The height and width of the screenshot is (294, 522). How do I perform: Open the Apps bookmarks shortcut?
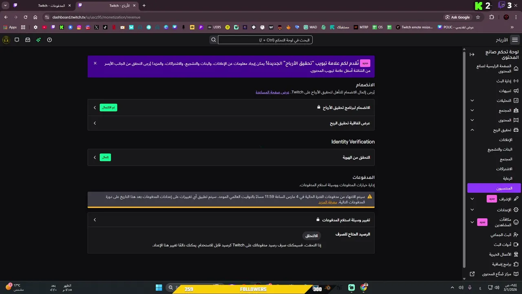[x=10, y=27]
